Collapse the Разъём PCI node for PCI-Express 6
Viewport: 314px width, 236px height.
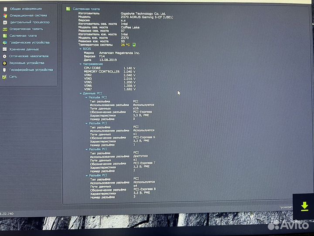[86, 123]
